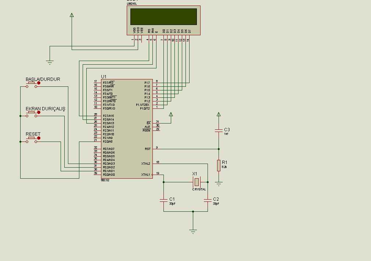The height and width of the screenshot is (261, 371).
Task: Click the P2.7/A15 pin label
Action: (108, 116)
